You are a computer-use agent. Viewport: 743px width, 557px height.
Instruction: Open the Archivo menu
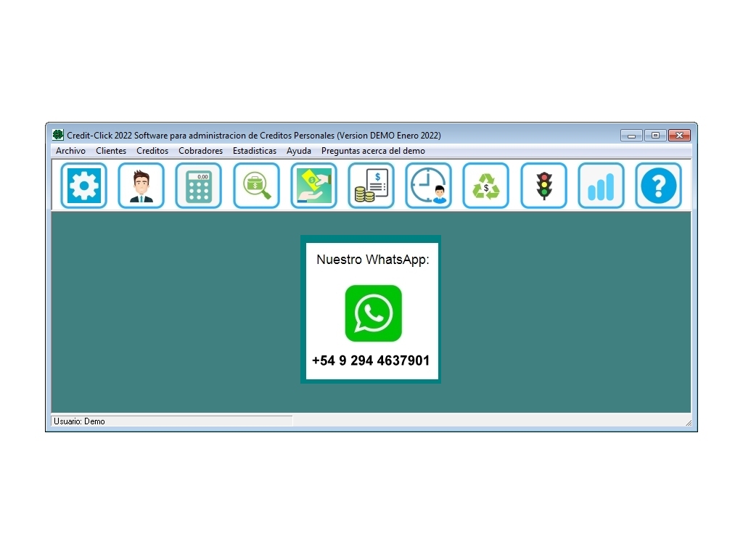70,151
